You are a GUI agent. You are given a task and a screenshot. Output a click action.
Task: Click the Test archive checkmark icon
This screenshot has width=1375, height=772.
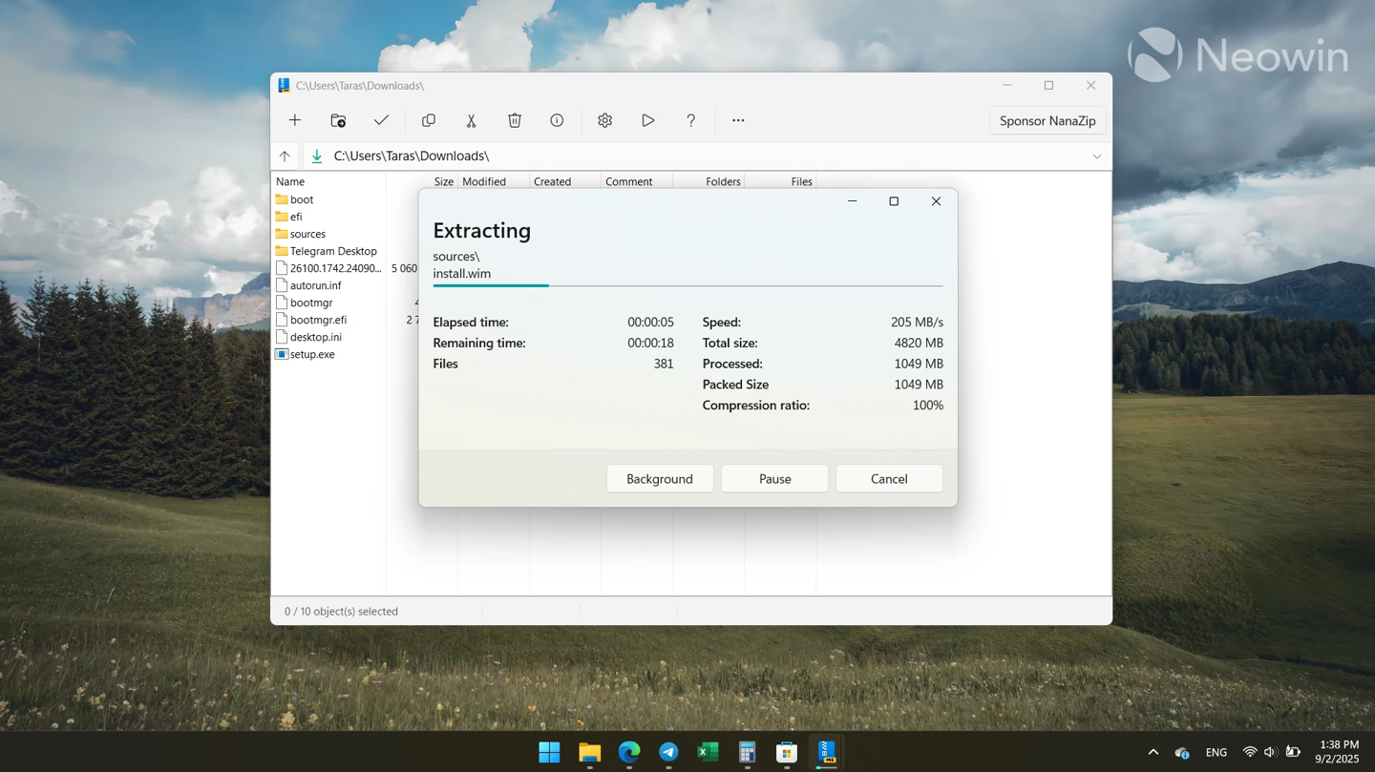381,120
